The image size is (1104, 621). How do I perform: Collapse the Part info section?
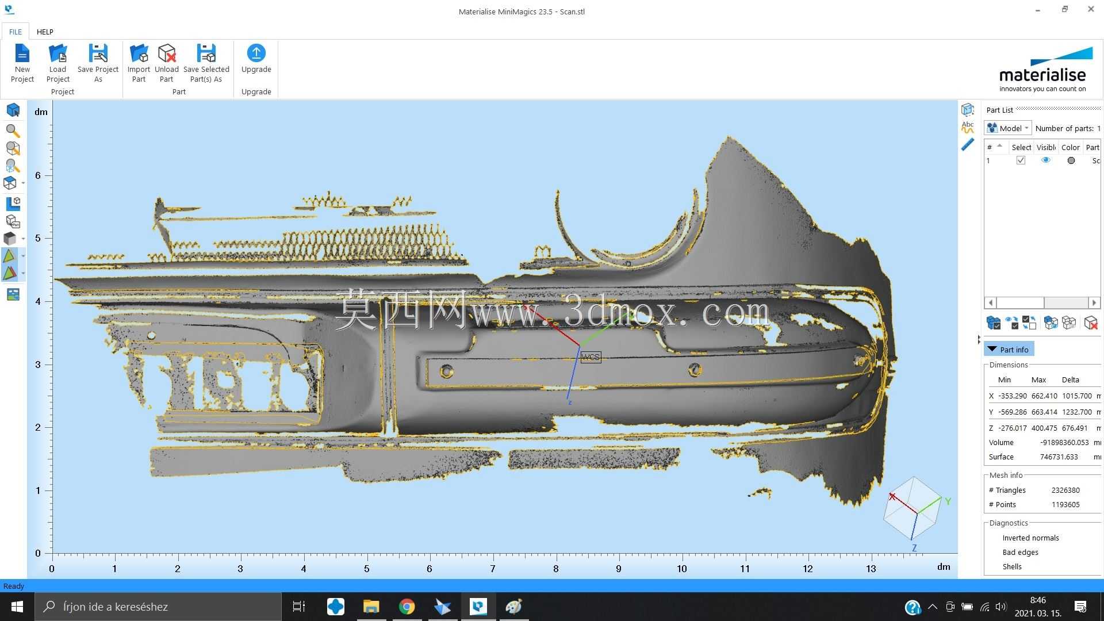(x=1009, y=349)
